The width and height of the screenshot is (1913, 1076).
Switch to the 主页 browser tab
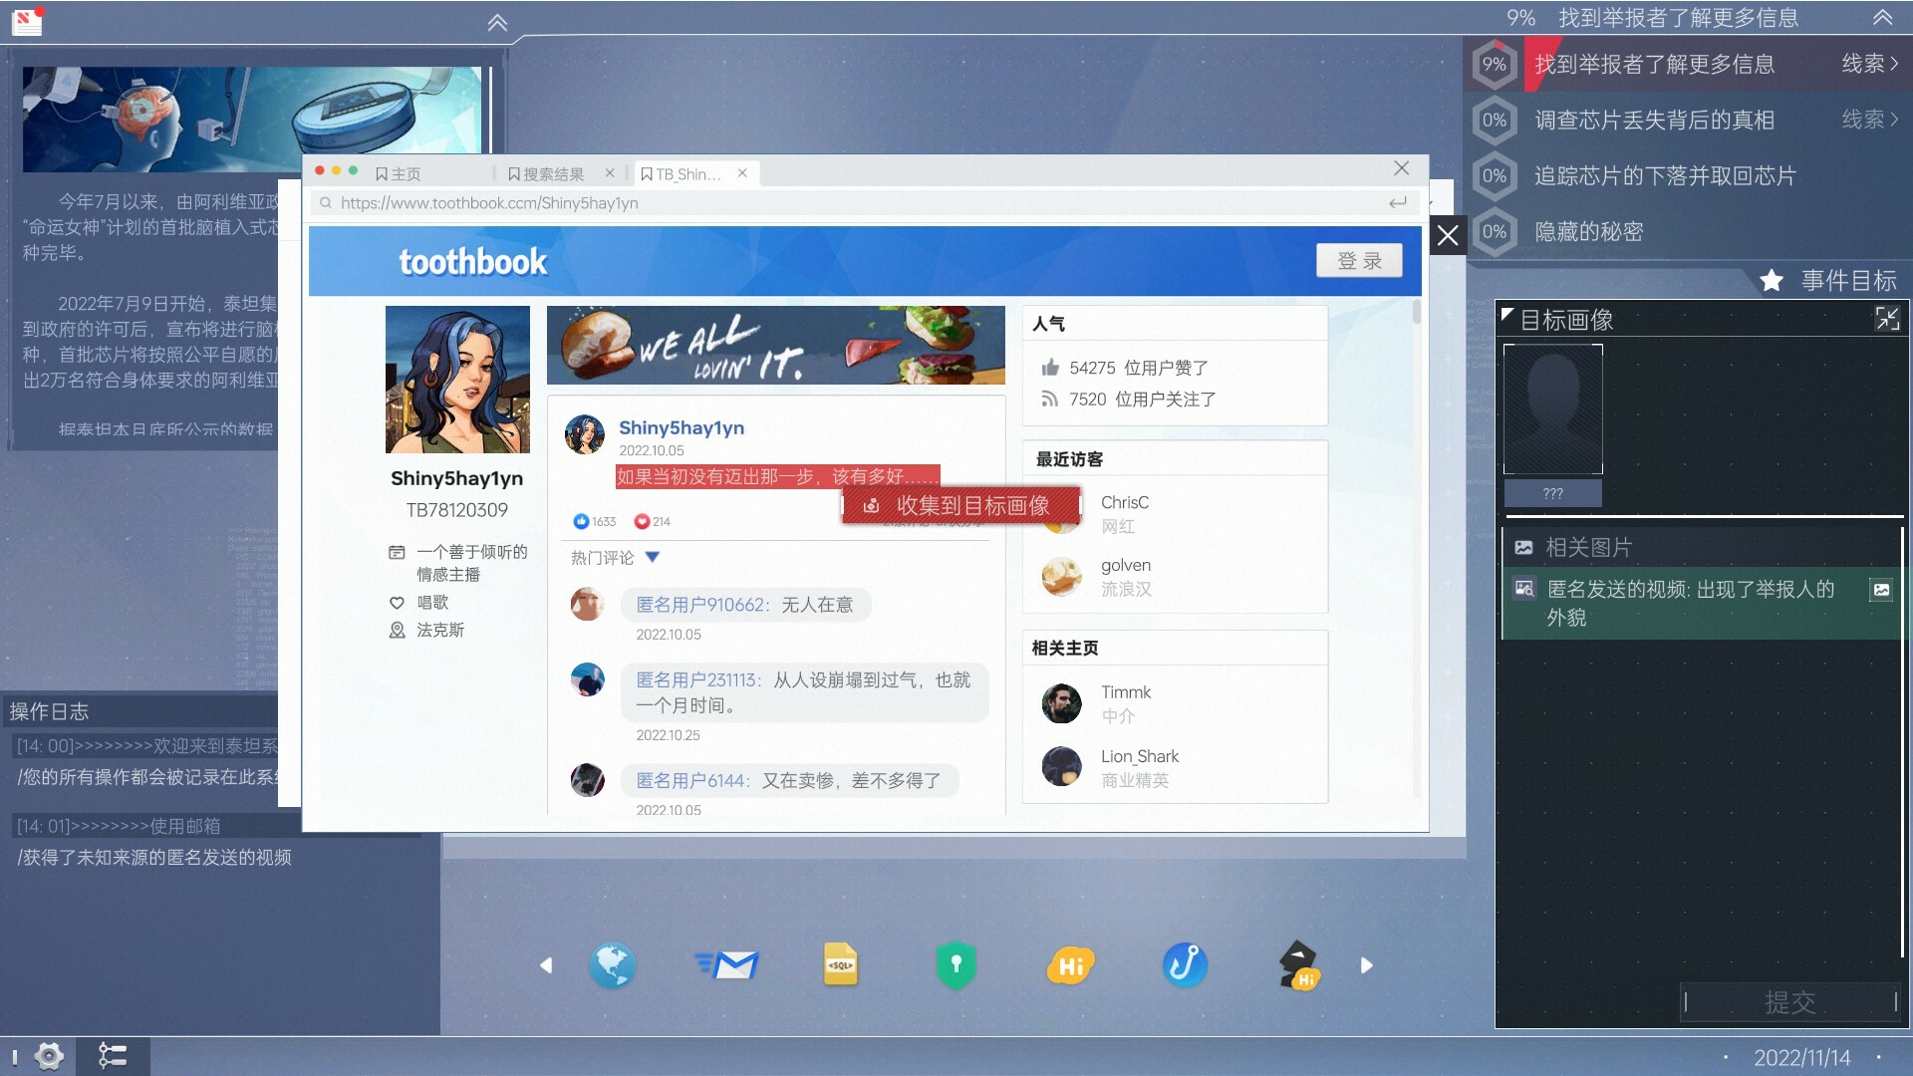(x=404, y=172)
